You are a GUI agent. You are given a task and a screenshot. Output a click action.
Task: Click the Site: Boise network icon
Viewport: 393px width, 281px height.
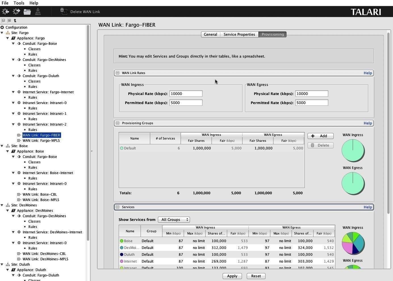[x=8, y=146]
